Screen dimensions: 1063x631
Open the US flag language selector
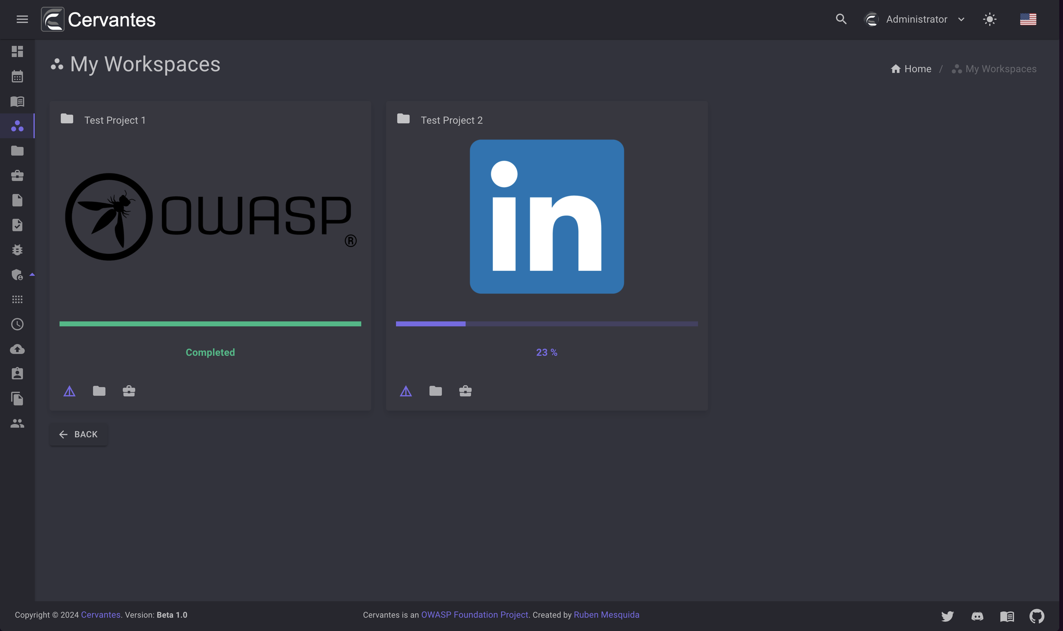tap(1028, 19)
